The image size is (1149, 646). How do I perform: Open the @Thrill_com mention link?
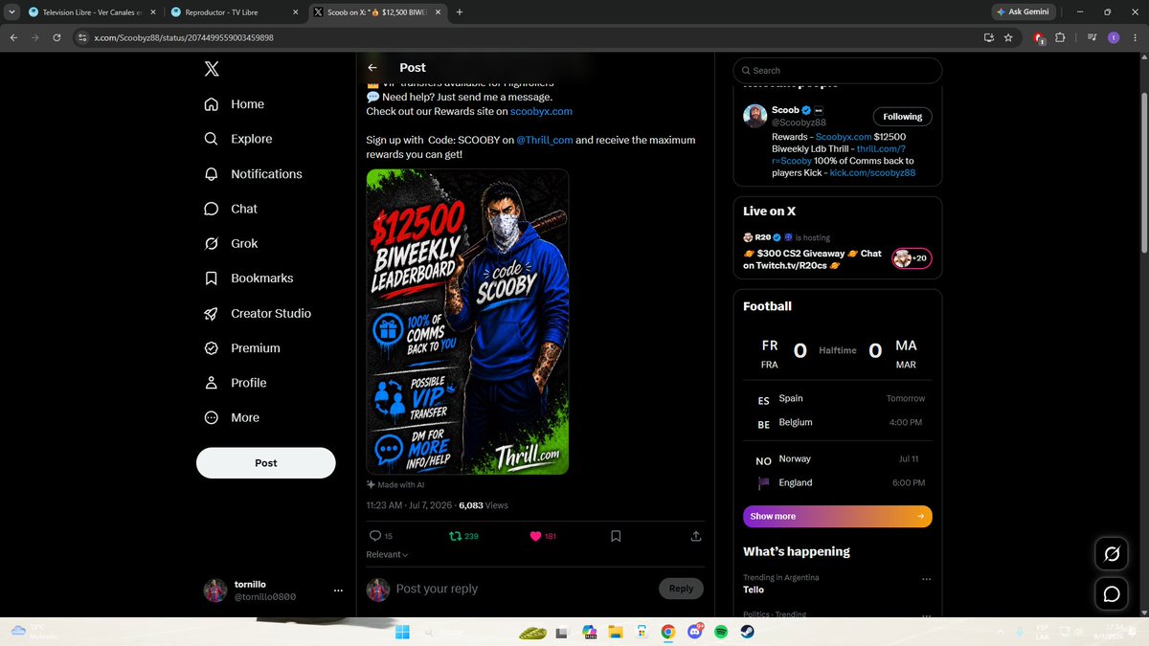tap(545, 140)
